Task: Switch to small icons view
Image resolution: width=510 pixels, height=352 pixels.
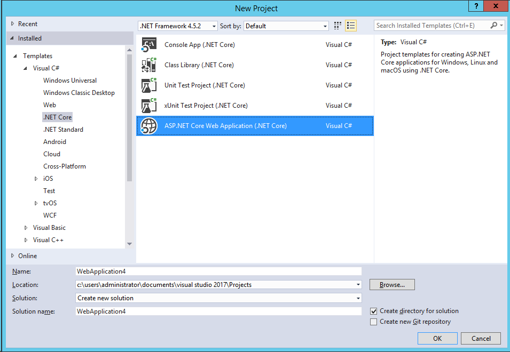Action: click(338, 26)
